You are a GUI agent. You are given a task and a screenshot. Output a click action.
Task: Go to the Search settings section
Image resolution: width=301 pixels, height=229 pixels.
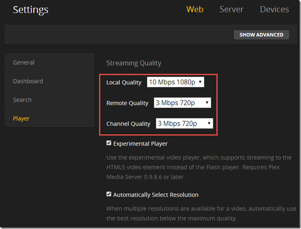click(x=22, y=100)
